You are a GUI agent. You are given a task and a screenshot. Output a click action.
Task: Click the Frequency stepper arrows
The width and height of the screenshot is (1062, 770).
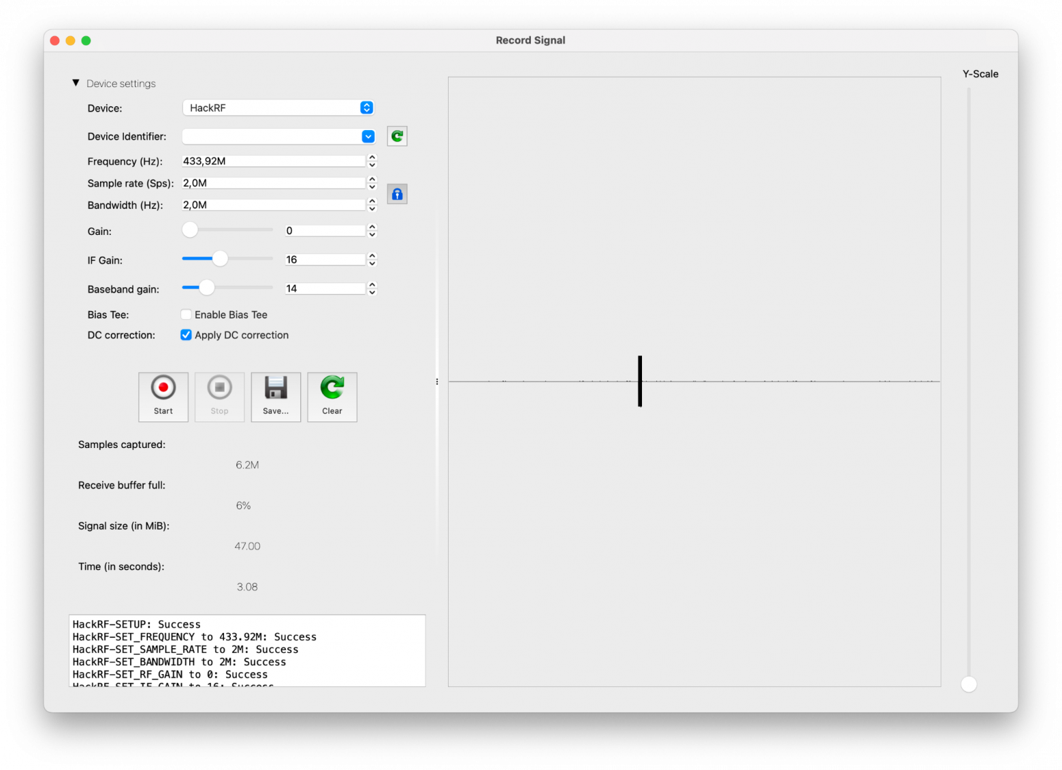click(372, 161)
